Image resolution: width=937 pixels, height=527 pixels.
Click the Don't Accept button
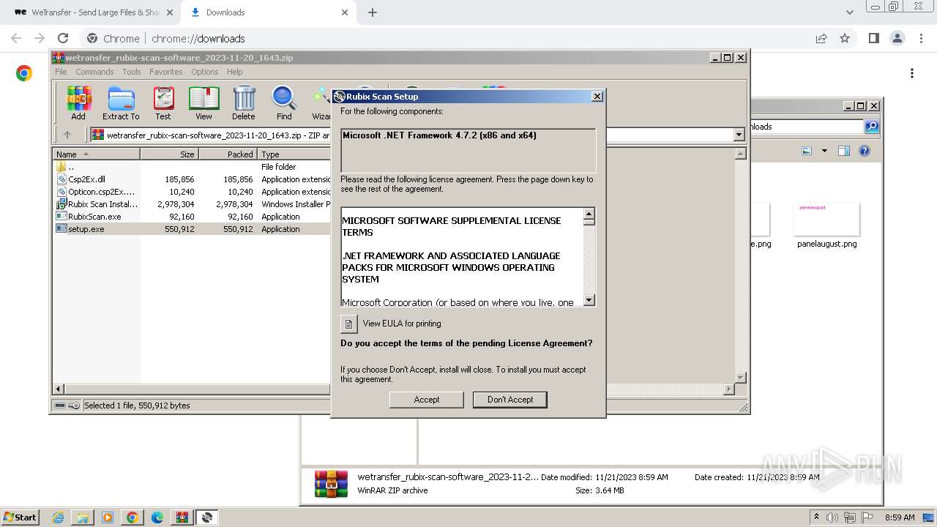click(x=510, y=400)
